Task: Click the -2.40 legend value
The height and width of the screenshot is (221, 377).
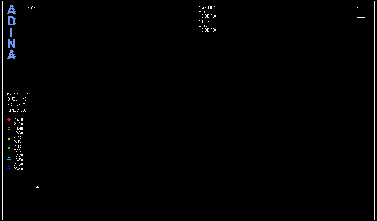Action: point(17,146)
